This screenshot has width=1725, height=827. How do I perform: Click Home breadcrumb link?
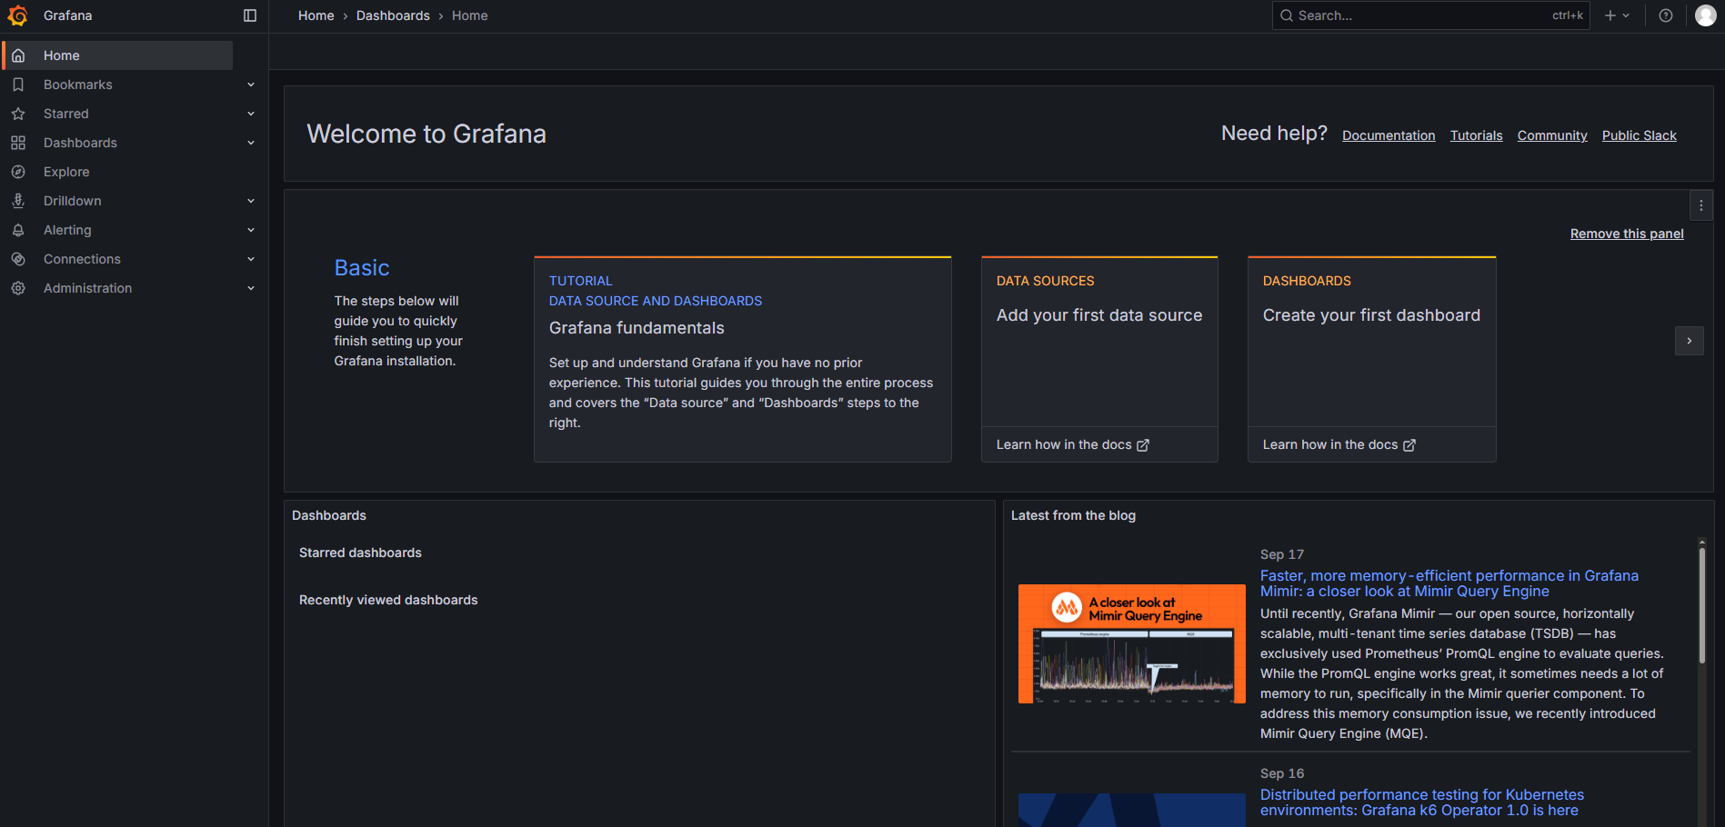pos(316,15)
